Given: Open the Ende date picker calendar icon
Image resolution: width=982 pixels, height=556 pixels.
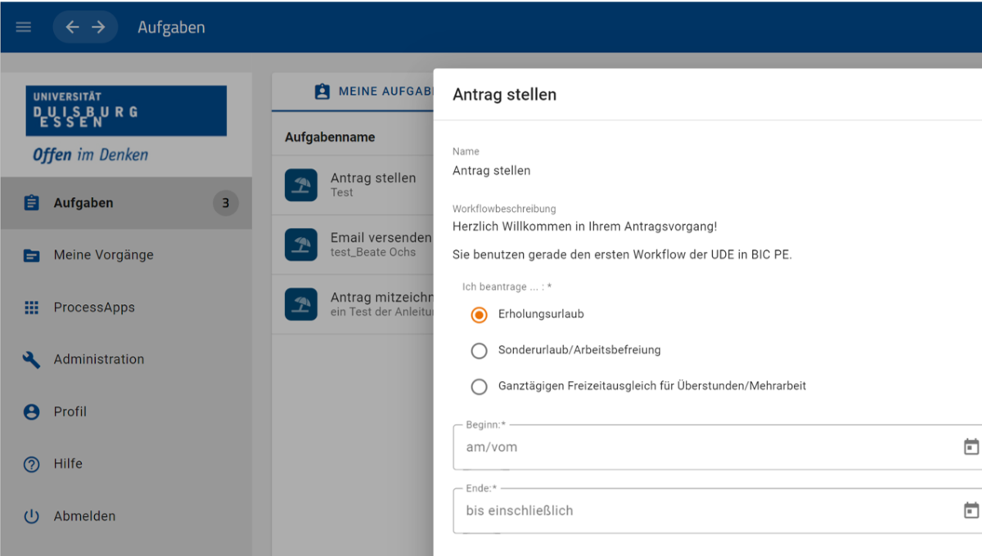Looking at the screenshot, I should [x=971, y=511].
